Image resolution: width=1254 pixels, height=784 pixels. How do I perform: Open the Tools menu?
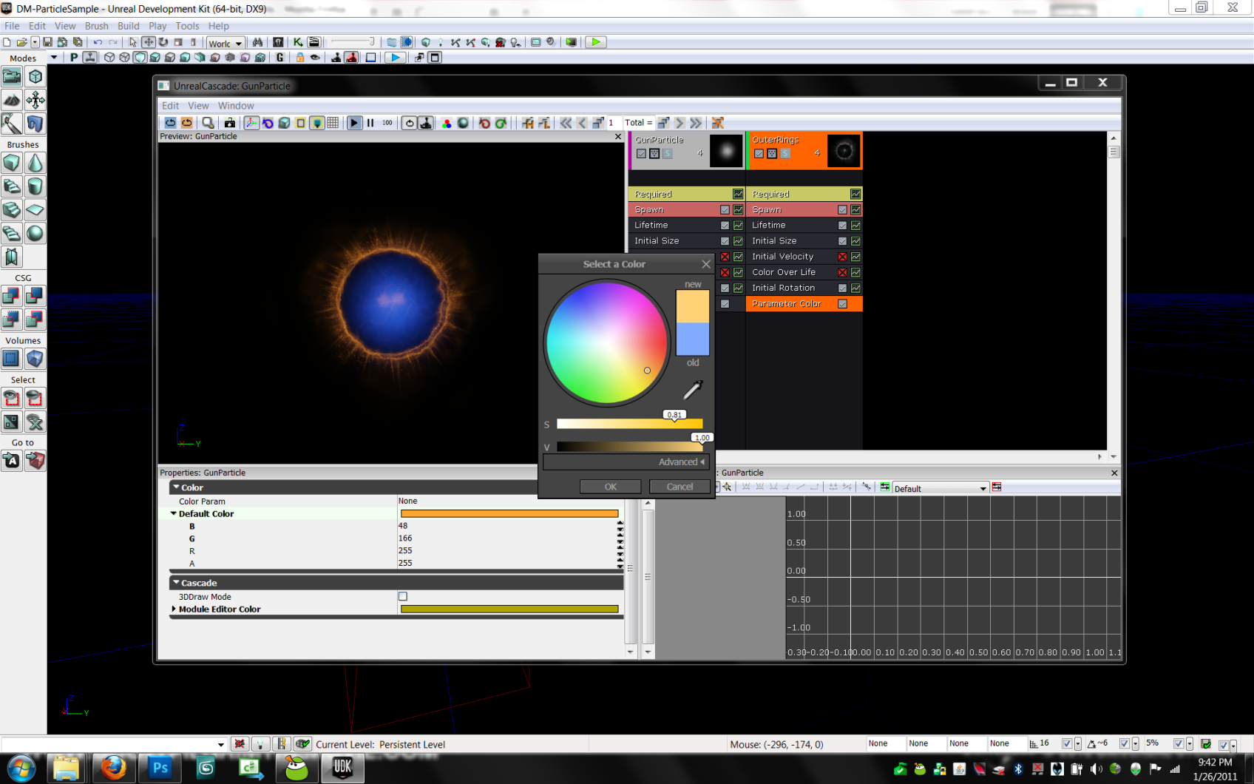click(x=187, y=26)
